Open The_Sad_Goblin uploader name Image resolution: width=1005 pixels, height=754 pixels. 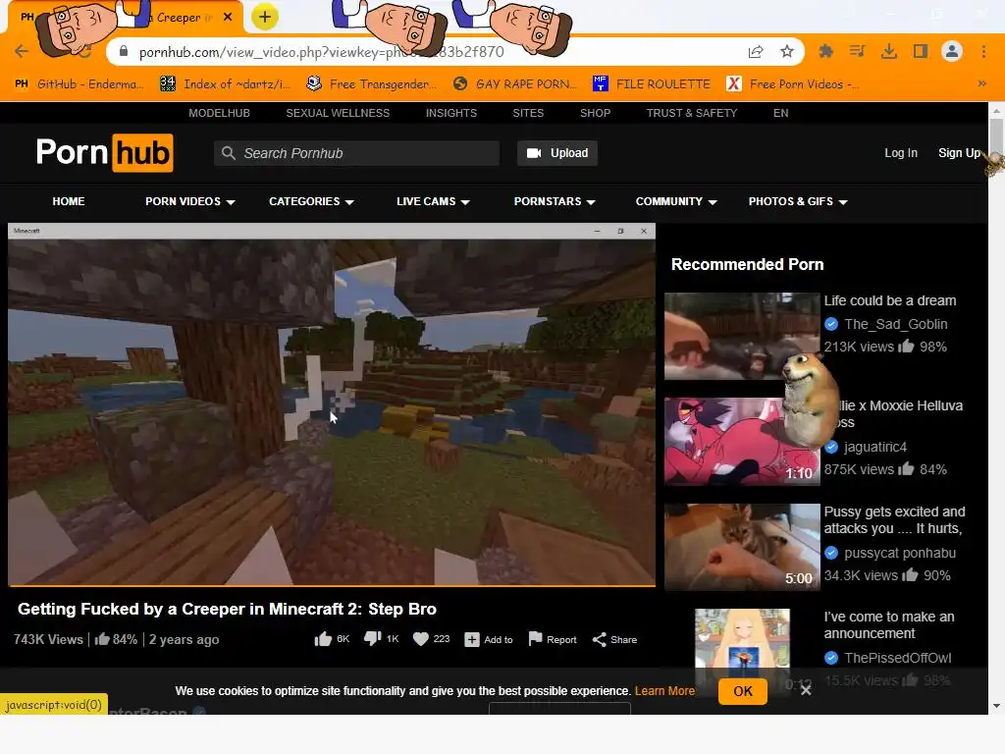895,324
